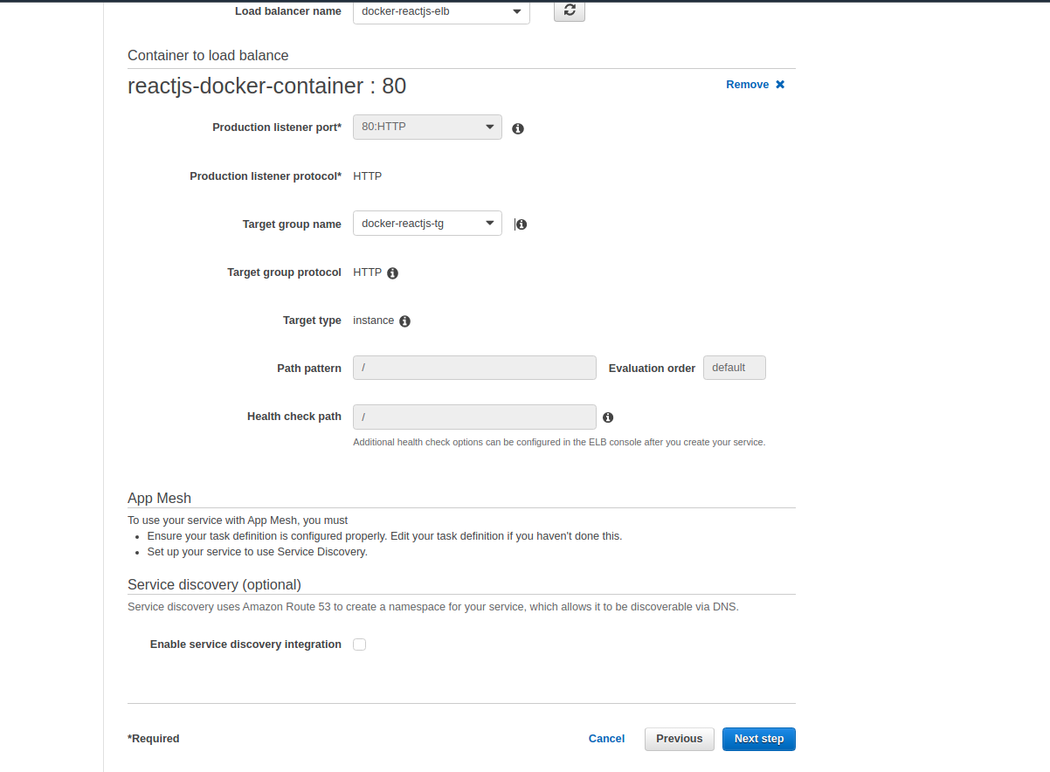Click the App Mesh section heading
The width and height of the screenshot is (1050, 772).
tap(159, 499)
